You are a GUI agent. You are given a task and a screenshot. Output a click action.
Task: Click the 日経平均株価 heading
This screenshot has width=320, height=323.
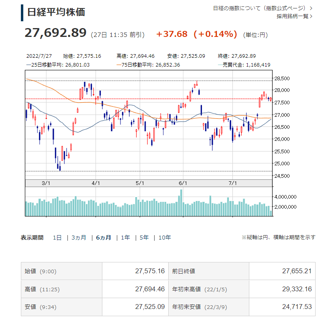56,12
